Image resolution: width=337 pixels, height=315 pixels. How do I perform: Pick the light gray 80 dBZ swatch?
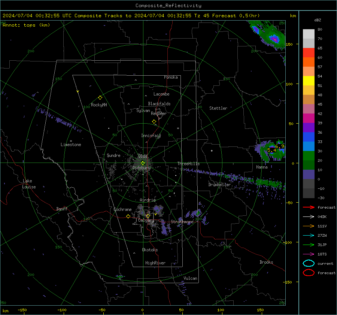[x=309, y=34]
